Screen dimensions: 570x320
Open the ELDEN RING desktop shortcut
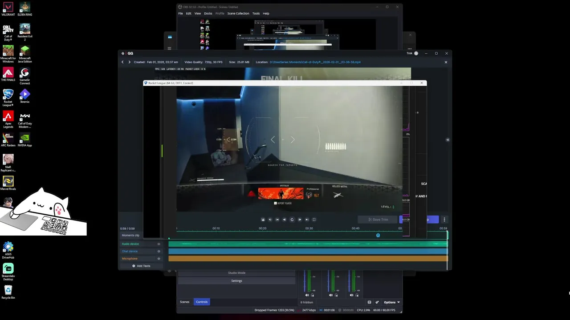(x=25, y=9)
